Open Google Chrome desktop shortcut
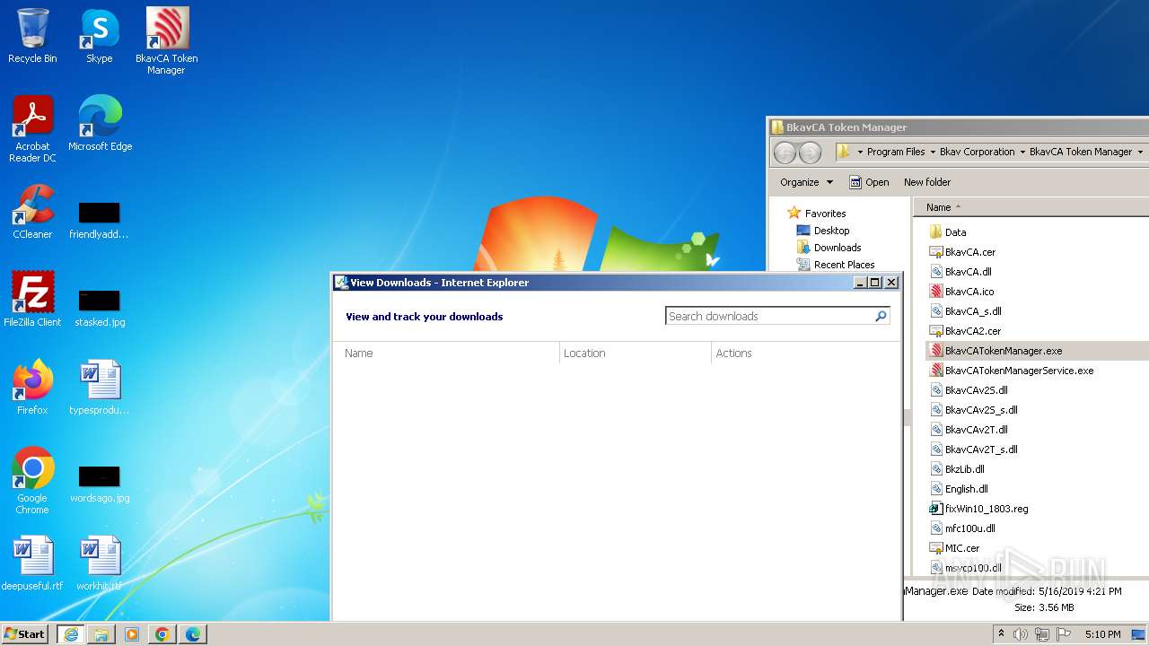The height and width of the screenshot is (646, 1149). tap(32, 481)
